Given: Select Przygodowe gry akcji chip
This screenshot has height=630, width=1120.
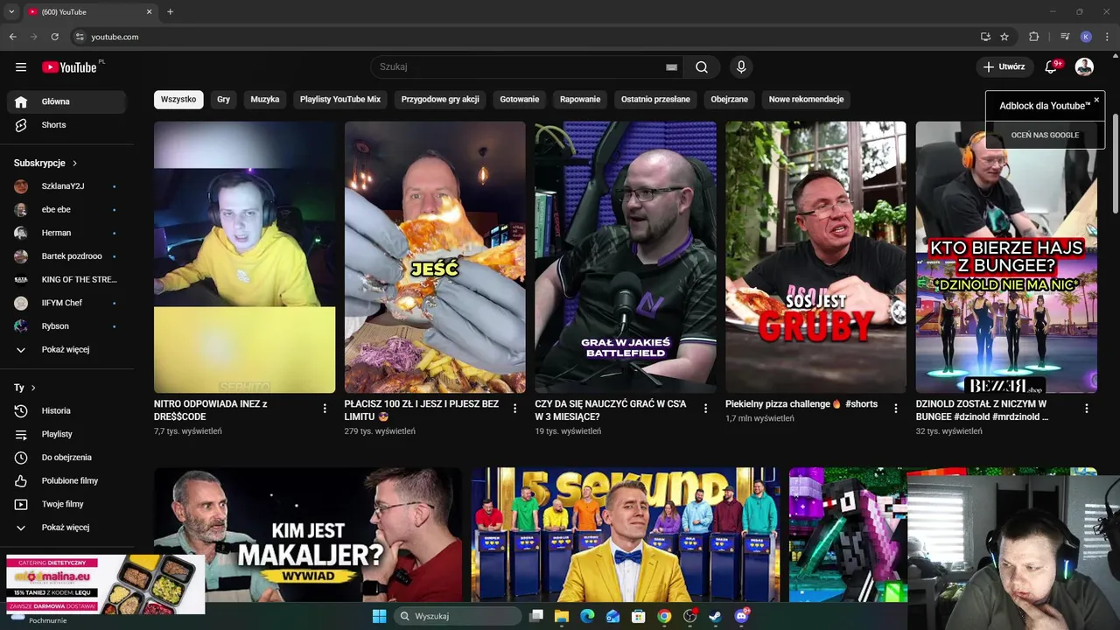Looking at the screenshot, I should click(440, 99).
